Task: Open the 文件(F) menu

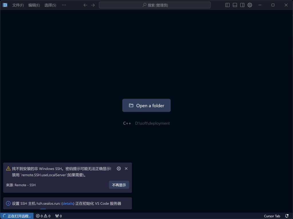Action: coord(18,5)
